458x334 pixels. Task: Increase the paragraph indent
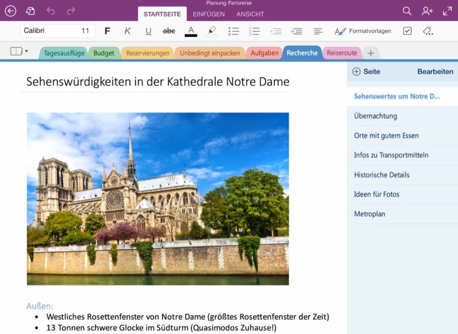click(x=297, y=31)
